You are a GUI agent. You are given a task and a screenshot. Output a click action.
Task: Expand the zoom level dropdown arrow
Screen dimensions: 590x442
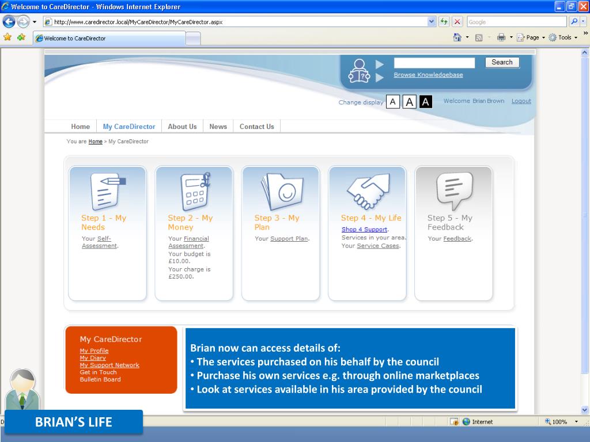(576, 422)
